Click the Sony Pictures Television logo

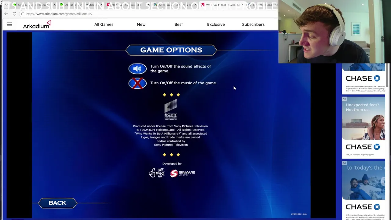tap(170, 110)
